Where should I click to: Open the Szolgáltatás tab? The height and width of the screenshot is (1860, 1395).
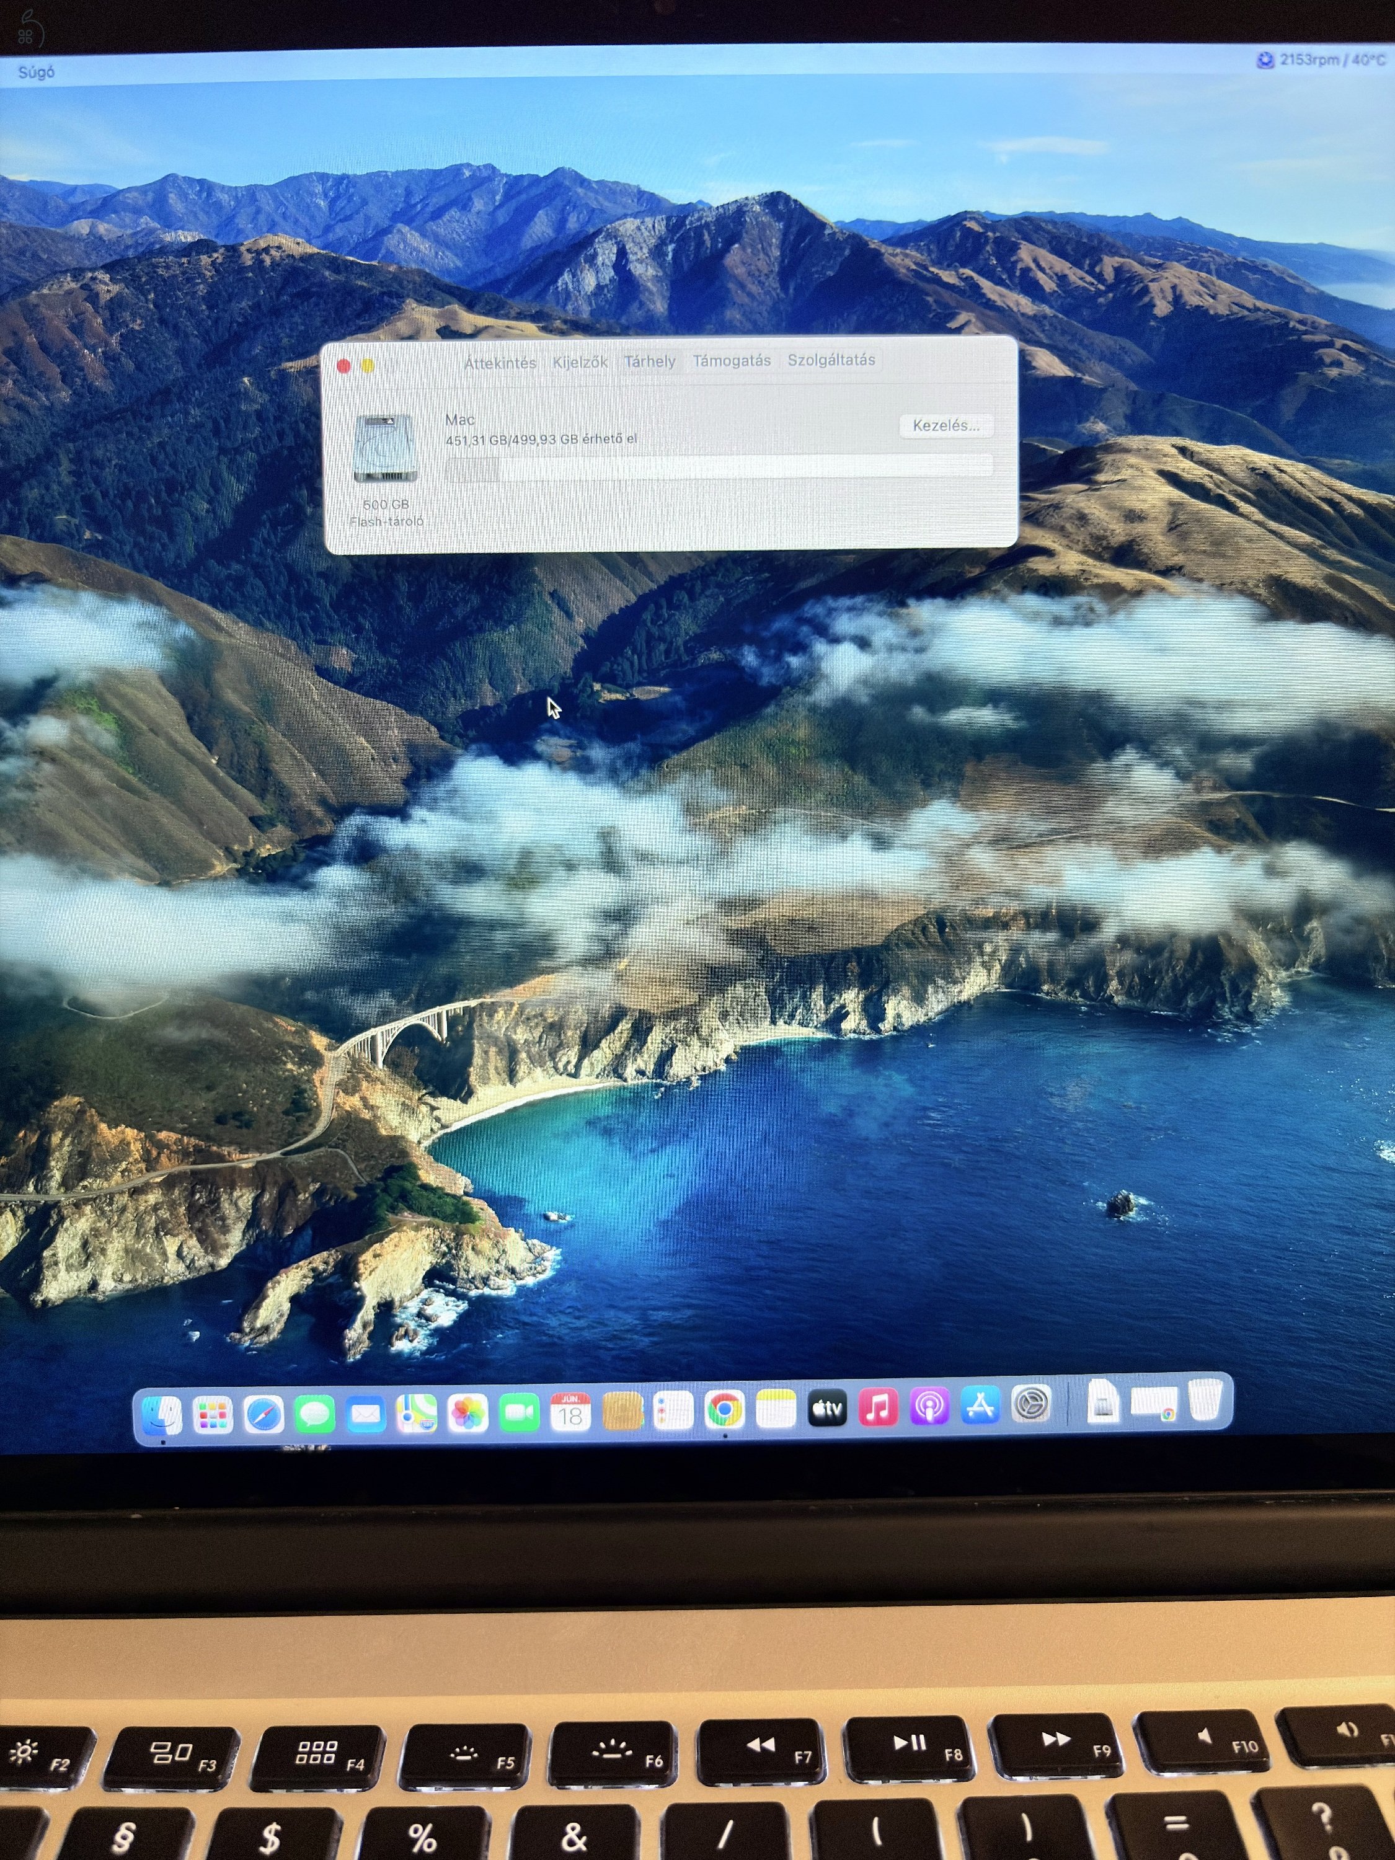[831, 360]
